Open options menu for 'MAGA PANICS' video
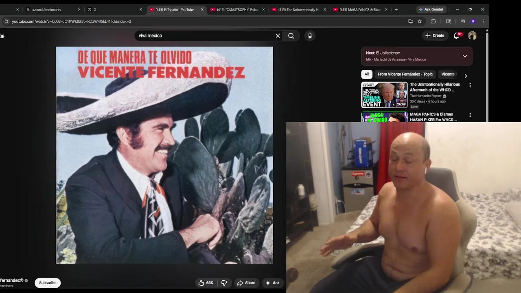The height and width of the screenshot is (293, 521). [470, 115]
